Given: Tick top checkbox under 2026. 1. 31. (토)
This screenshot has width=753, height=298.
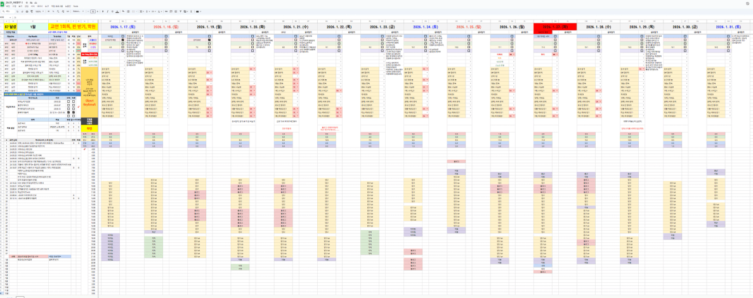Looking at the screenshot, I should coord(728,36).
